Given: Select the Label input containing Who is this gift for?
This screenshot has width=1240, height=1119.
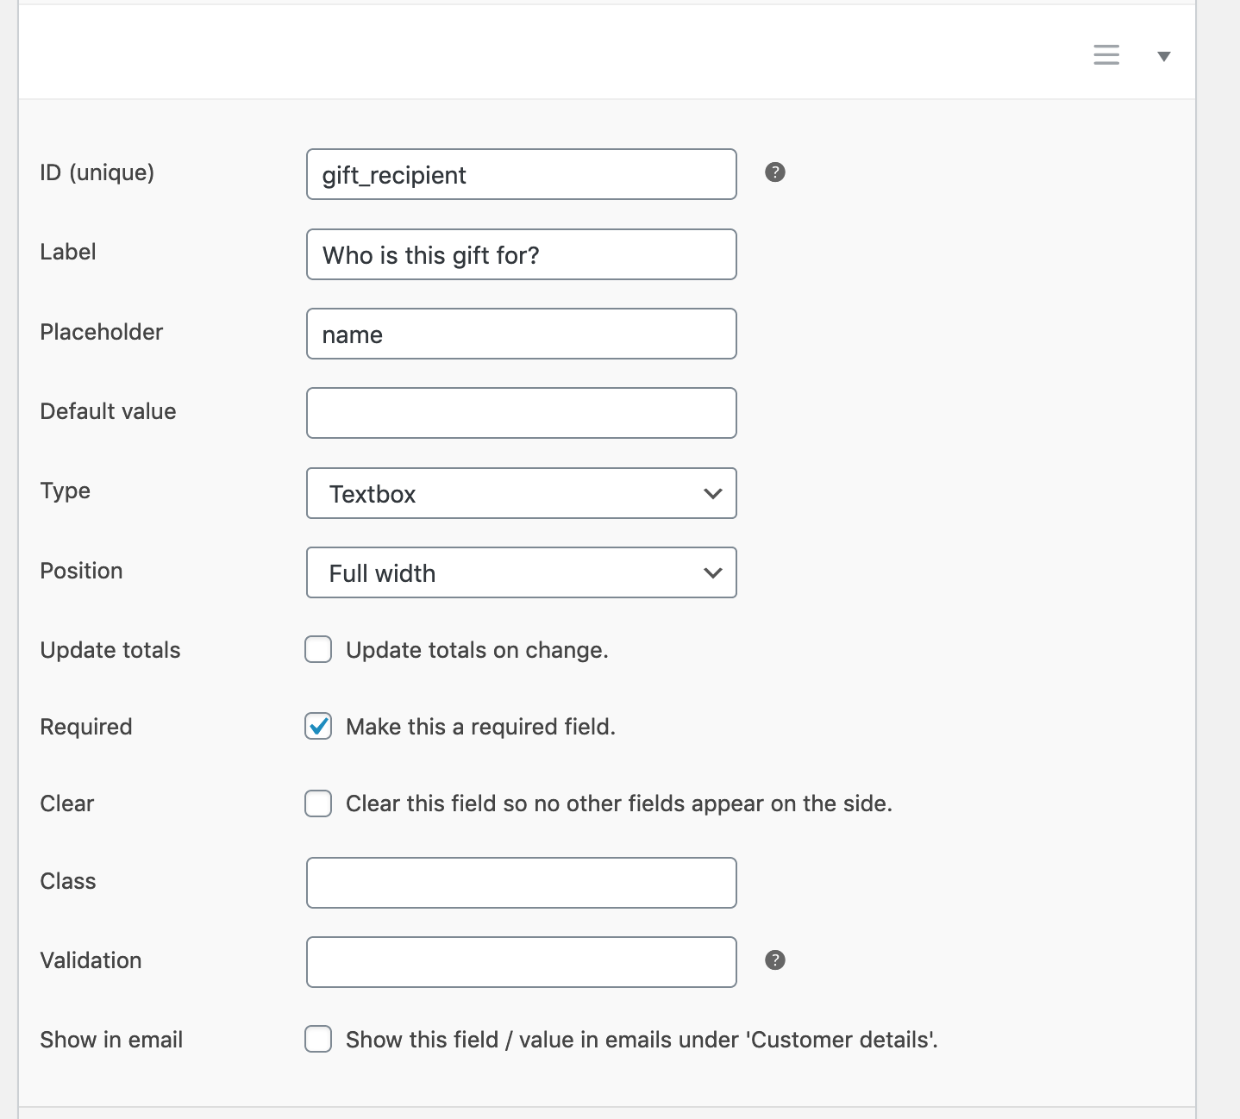Looking at the screenshot, I should 521,254.
